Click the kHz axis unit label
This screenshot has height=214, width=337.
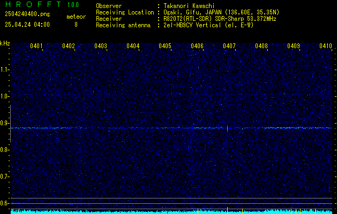[5, 43]
